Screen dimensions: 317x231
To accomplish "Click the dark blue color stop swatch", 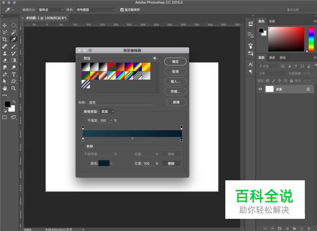I will point(104,163).
